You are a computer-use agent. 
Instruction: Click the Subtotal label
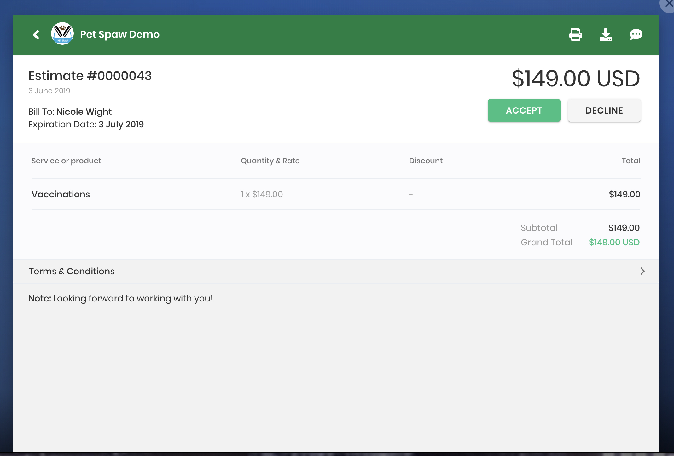click(x=539, y=228)
